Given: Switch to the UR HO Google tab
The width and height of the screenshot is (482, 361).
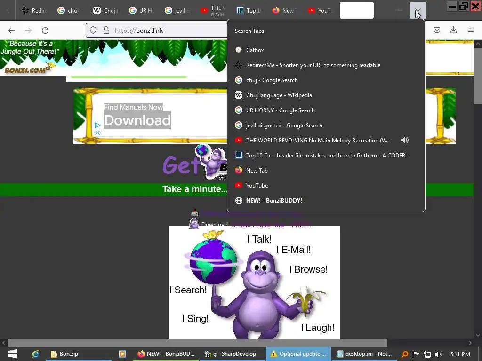Looking at the screenshot, I should tap(141, 10).
